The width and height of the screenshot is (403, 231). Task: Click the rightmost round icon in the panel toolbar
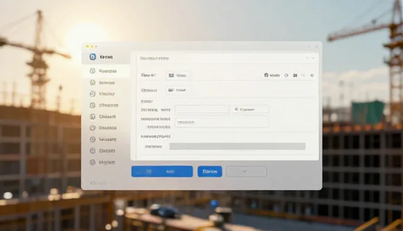tap(312, 75)
